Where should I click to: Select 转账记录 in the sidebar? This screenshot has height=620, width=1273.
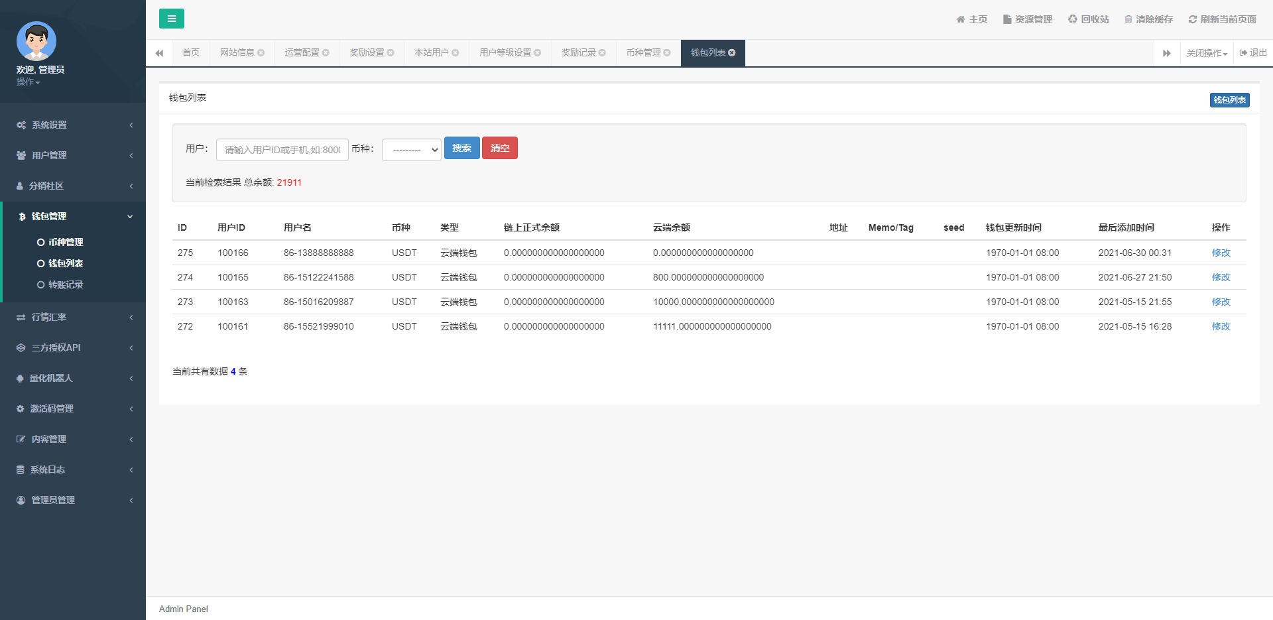point(66,284)
